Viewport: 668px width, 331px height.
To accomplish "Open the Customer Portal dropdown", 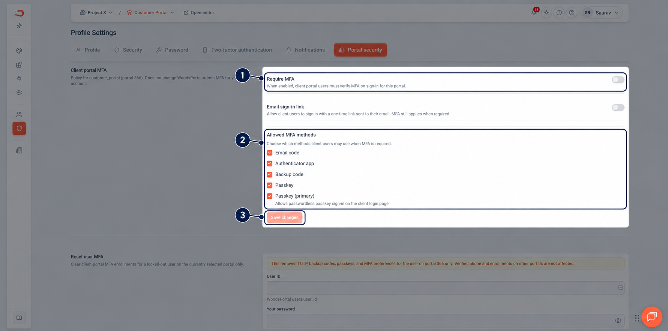I will point(150,13).
